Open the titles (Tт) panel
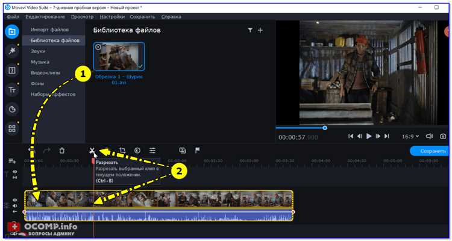Viewport: 452px width, 241px height. pos(12,90)
